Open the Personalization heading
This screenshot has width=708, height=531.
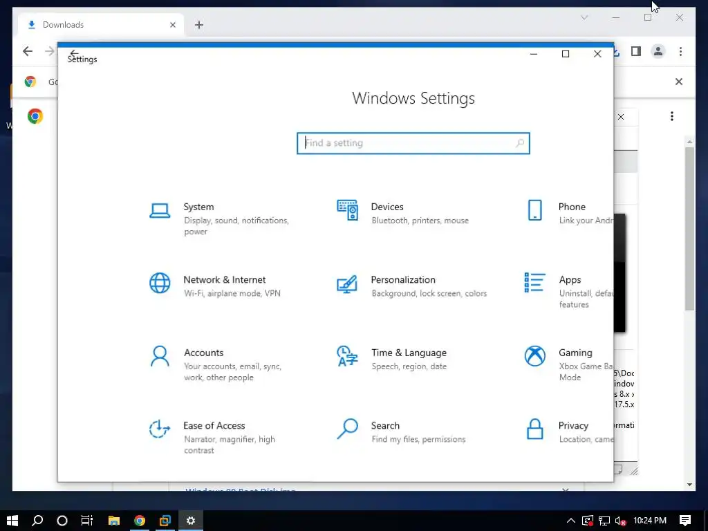(403, 279)
